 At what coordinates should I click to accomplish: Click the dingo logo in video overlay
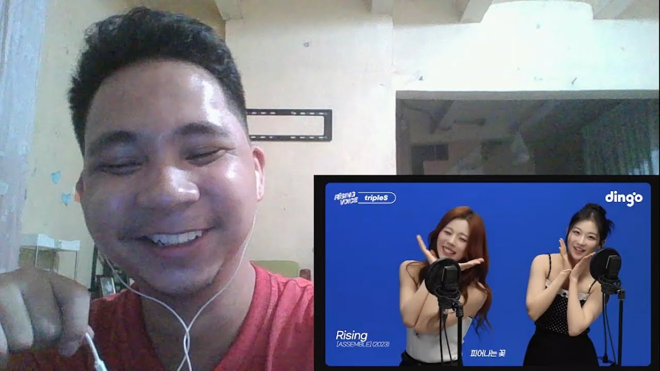click(623, 198)
